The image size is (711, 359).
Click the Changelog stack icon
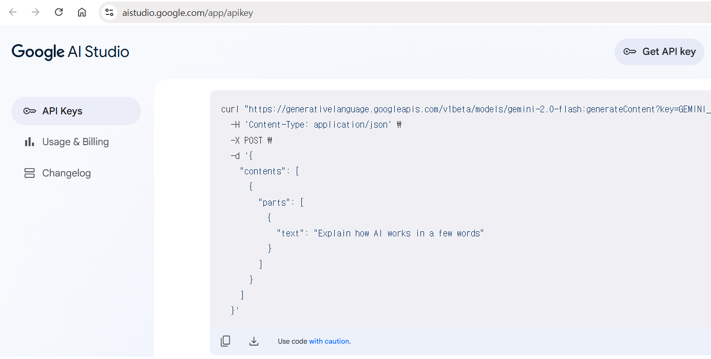click(30, 173)
